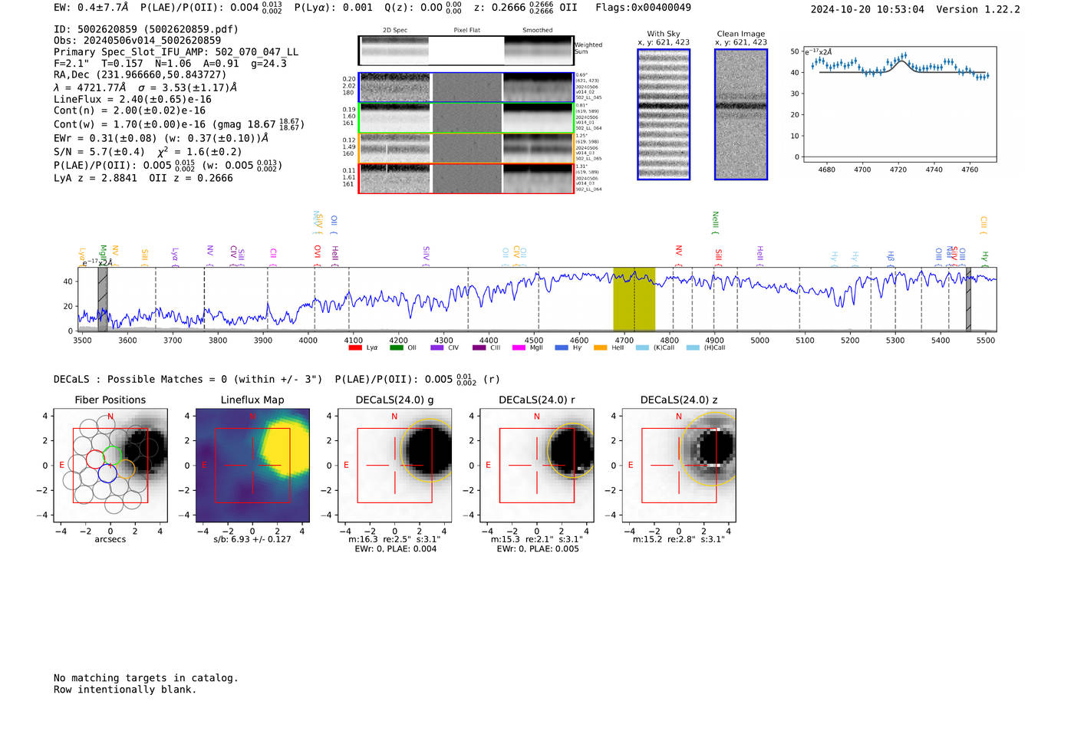Click the s/b: 6.93 +/- 0.127 caption
The image size is (1074, 731).
252,539
